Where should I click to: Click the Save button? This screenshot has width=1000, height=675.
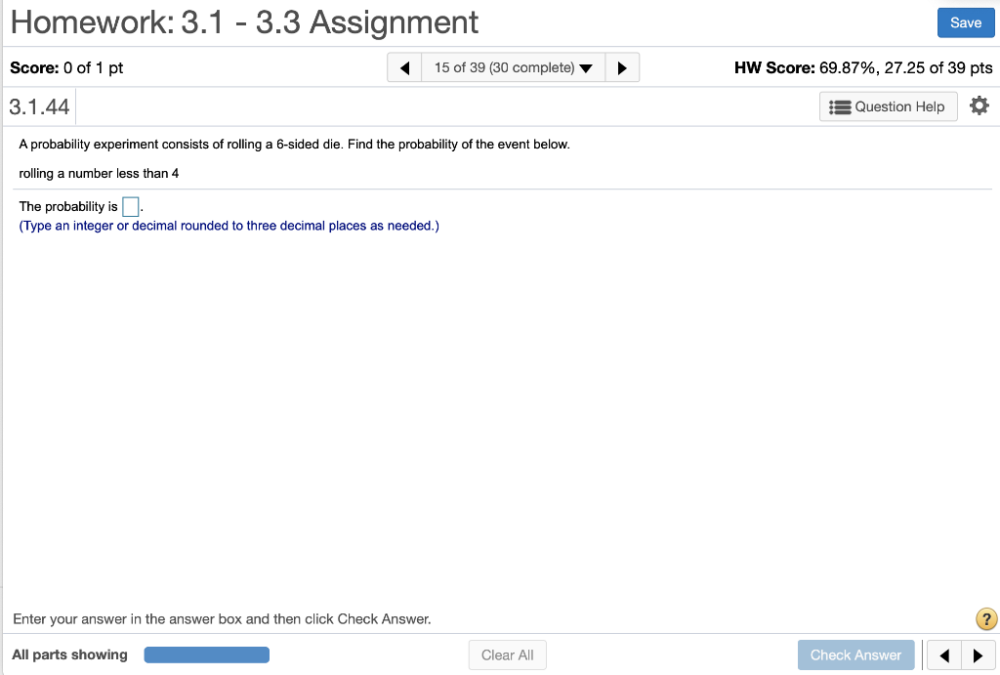pos(966,21)
